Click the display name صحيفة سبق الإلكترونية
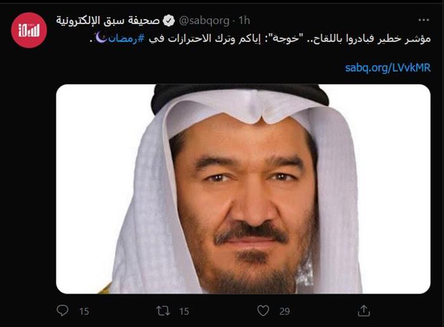The height and width of the screenshot is (327, 444). point(108,21)
